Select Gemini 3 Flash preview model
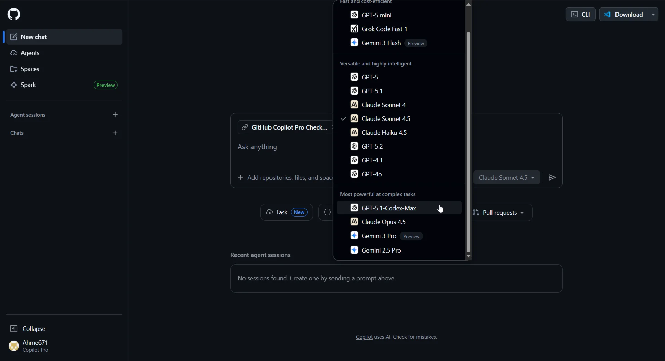The height and width of the screenshot is (361, 665). 399,43
